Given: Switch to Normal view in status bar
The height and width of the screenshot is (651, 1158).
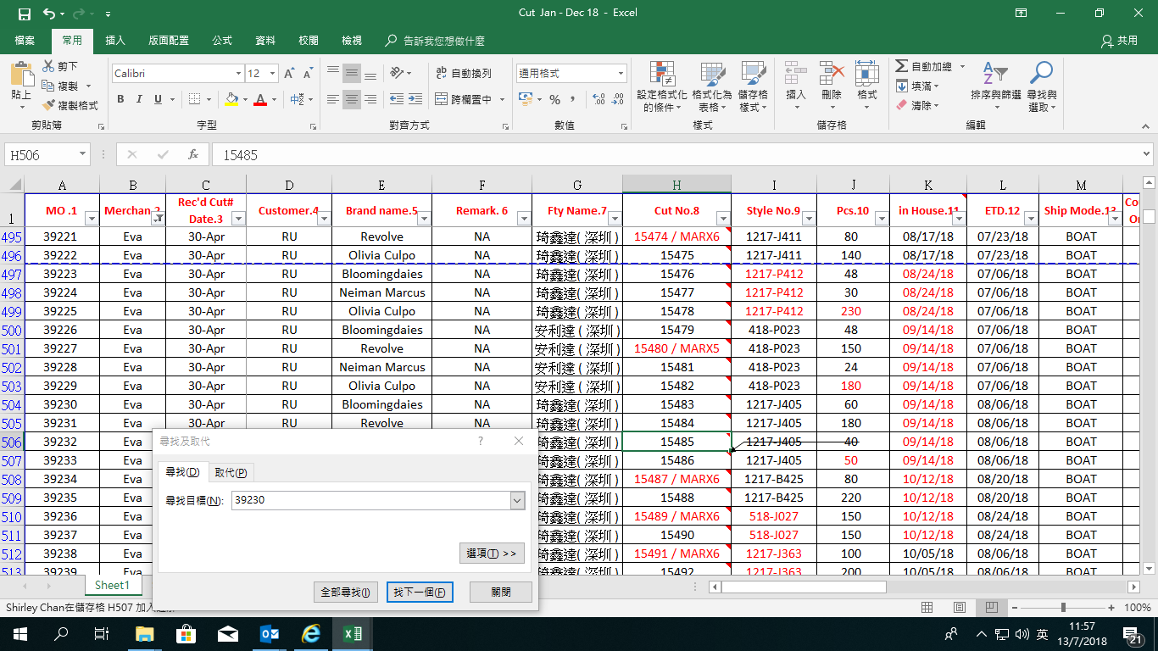Looking at the screenshot, I should (x=927, y=608).
